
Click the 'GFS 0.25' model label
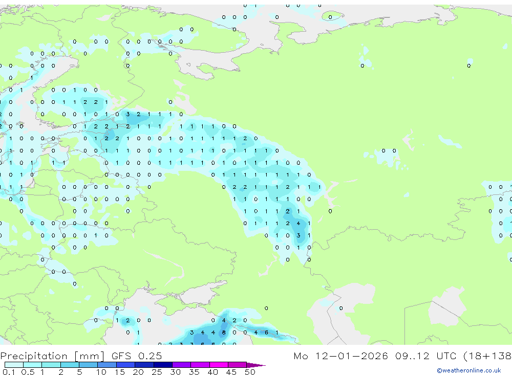(x=137, y=356)
